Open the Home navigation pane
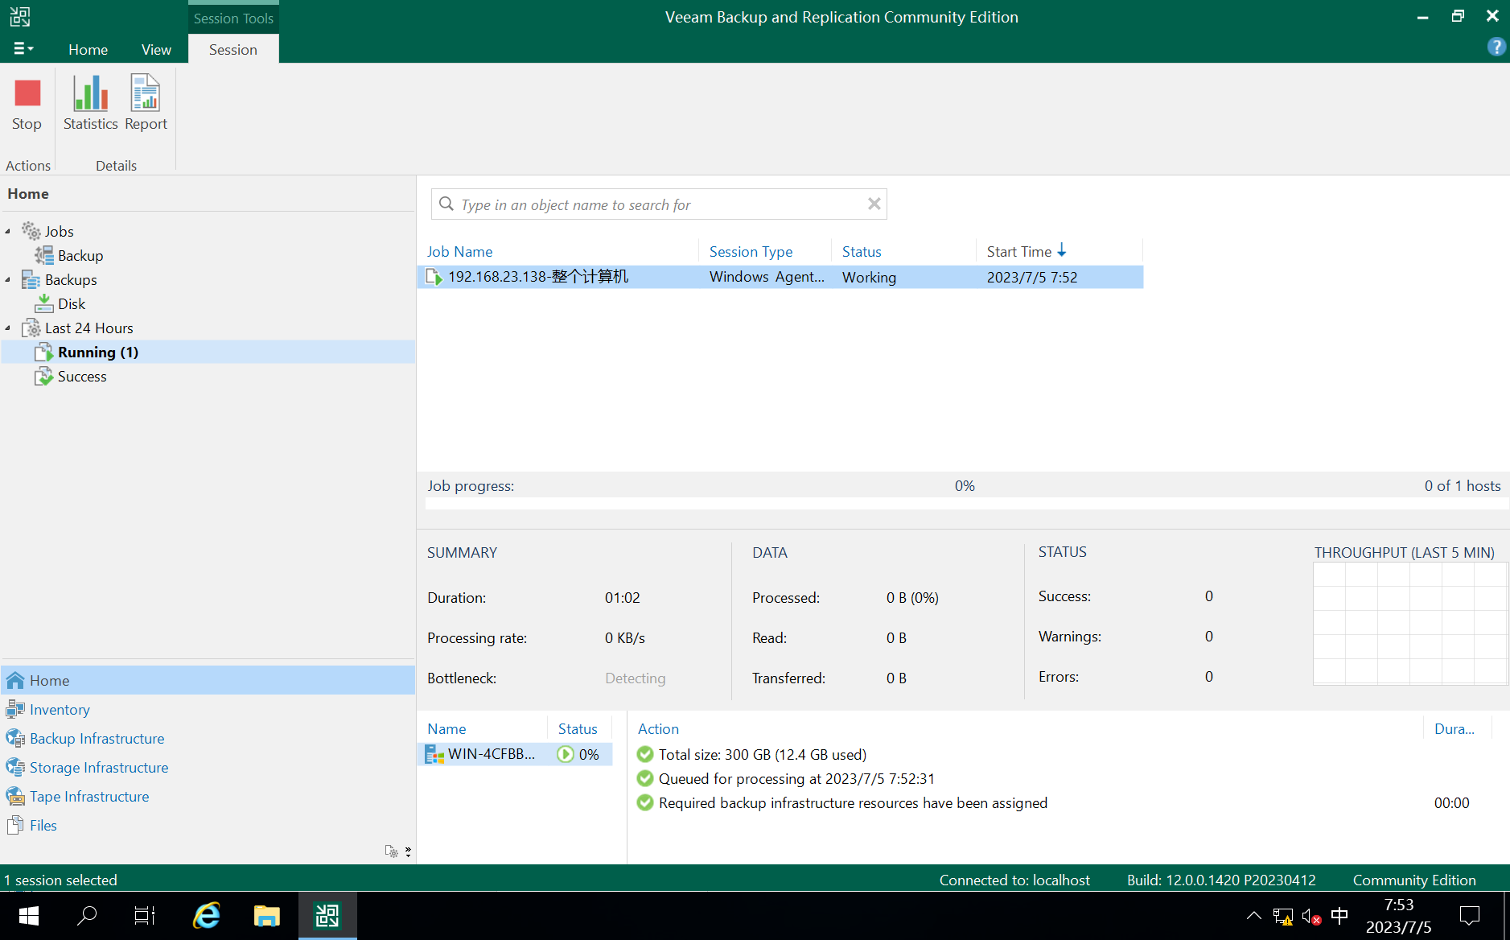1510x940 pixels. click(x=208, y=680)
